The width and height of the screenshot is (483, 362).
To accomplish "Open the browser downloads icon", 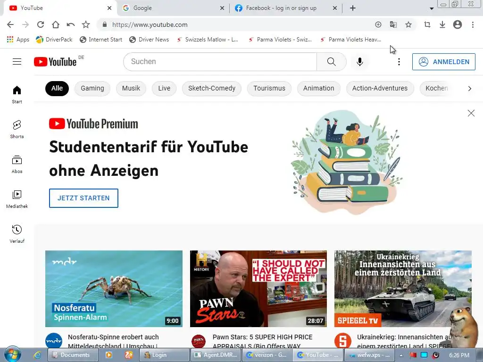I will [x=442, y=25].
